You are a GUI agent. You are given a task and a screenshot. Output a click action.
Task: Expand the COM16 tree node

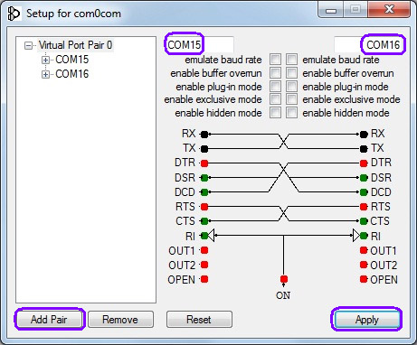pyautogui.click(x=45, y=74)
